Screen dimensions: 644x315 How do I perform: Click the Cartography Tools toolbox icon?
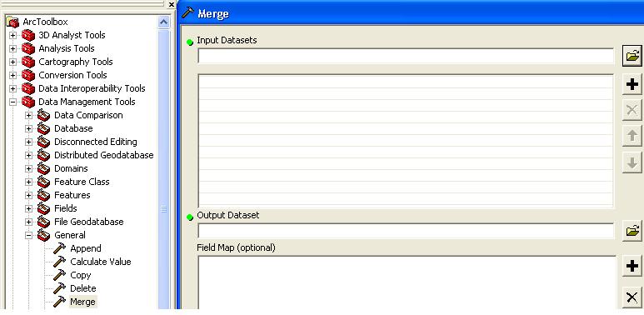pos(28,62)
